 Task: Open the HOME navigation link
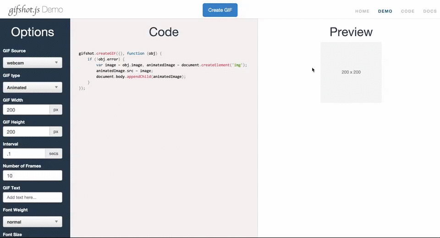tap(362, 11)
